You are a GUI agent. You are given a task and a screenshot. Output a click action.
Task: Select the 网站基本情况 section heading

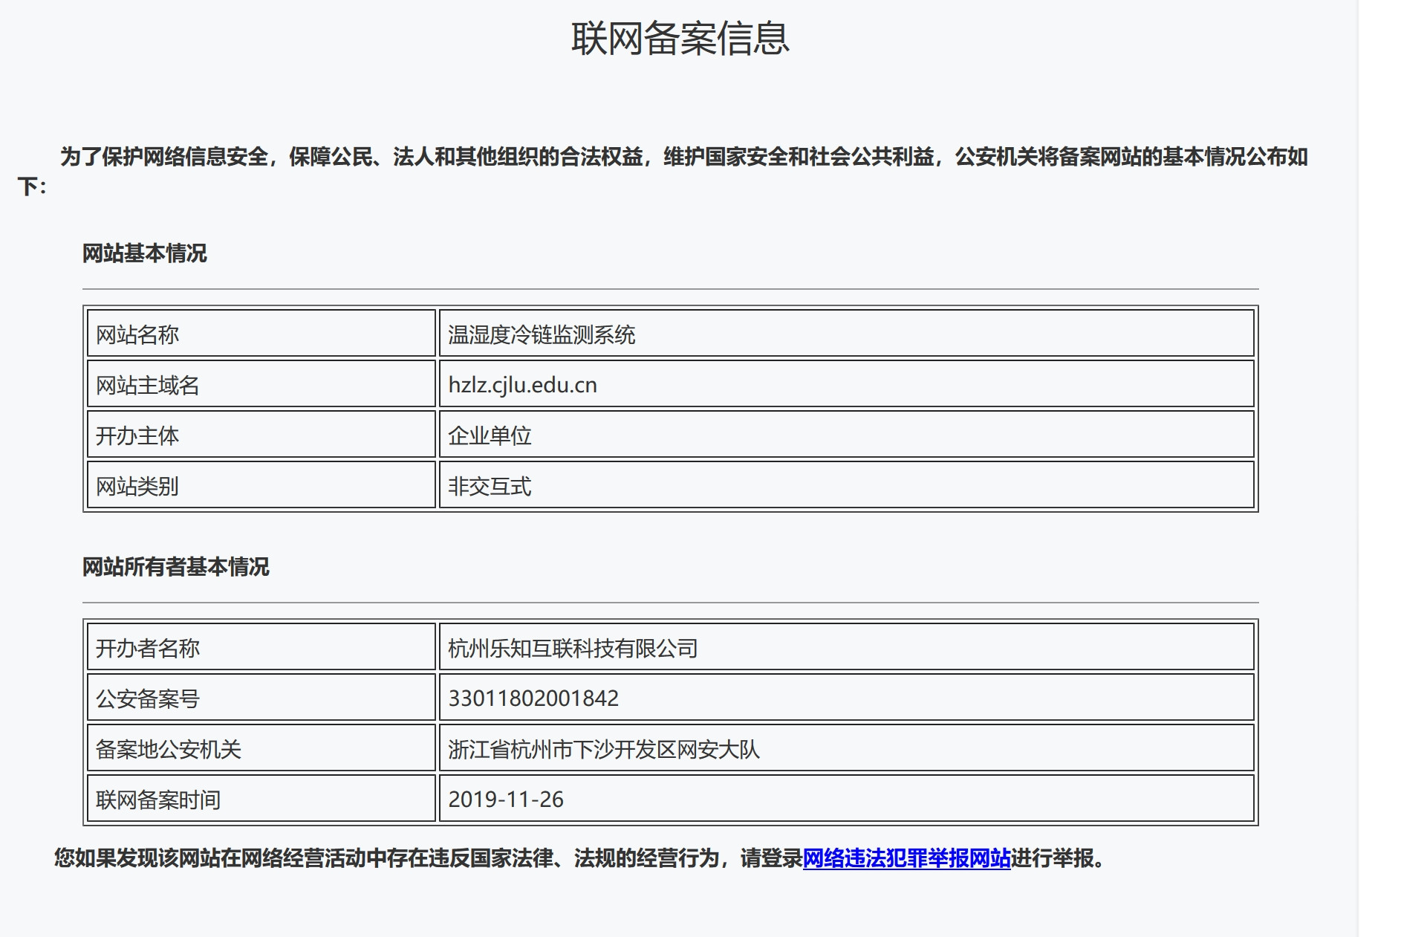click(144, 253)
